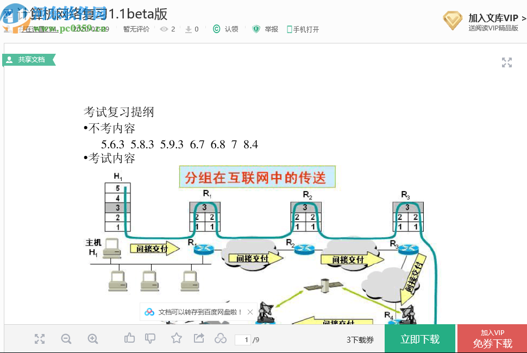
Task: Expand the 加入文库VIP chevron menu
Action: pyautogui.click(x=524, y=17)
